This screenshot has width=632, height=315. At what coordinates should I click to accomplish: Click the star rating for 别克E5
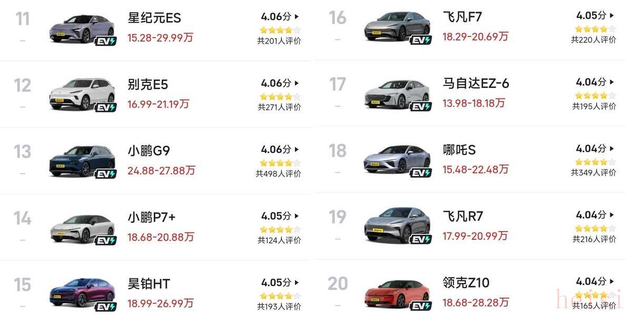(x=280, y=97)
